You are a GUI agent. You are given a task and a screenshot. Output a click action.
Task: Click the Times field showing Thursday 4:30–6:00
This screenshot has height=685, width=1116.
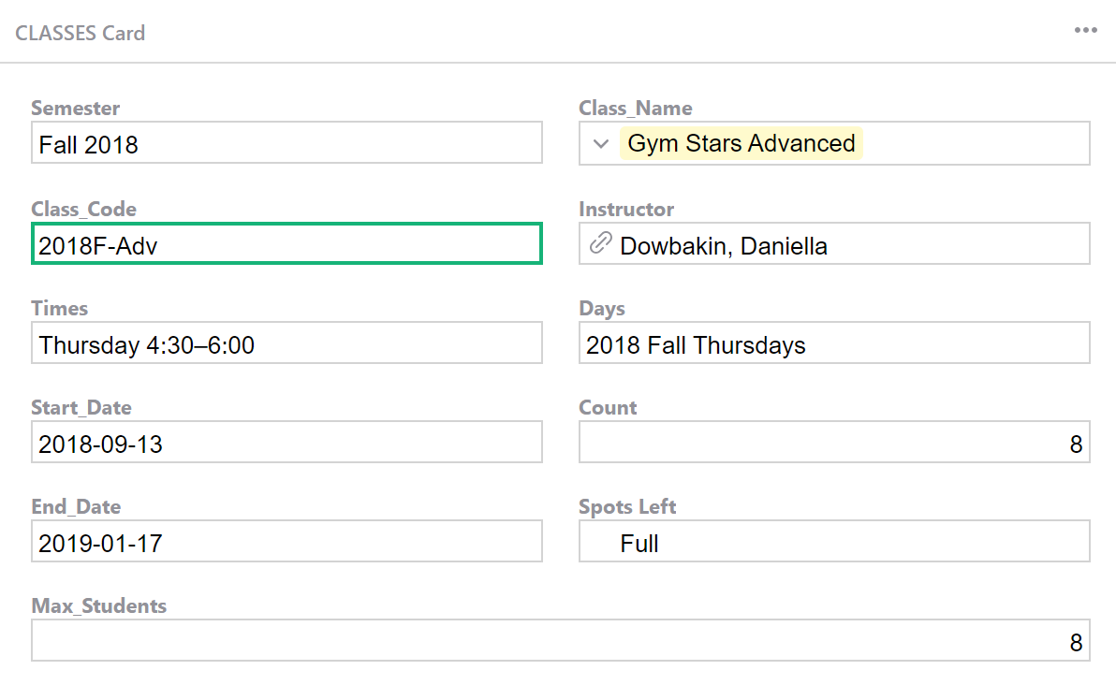286,343
